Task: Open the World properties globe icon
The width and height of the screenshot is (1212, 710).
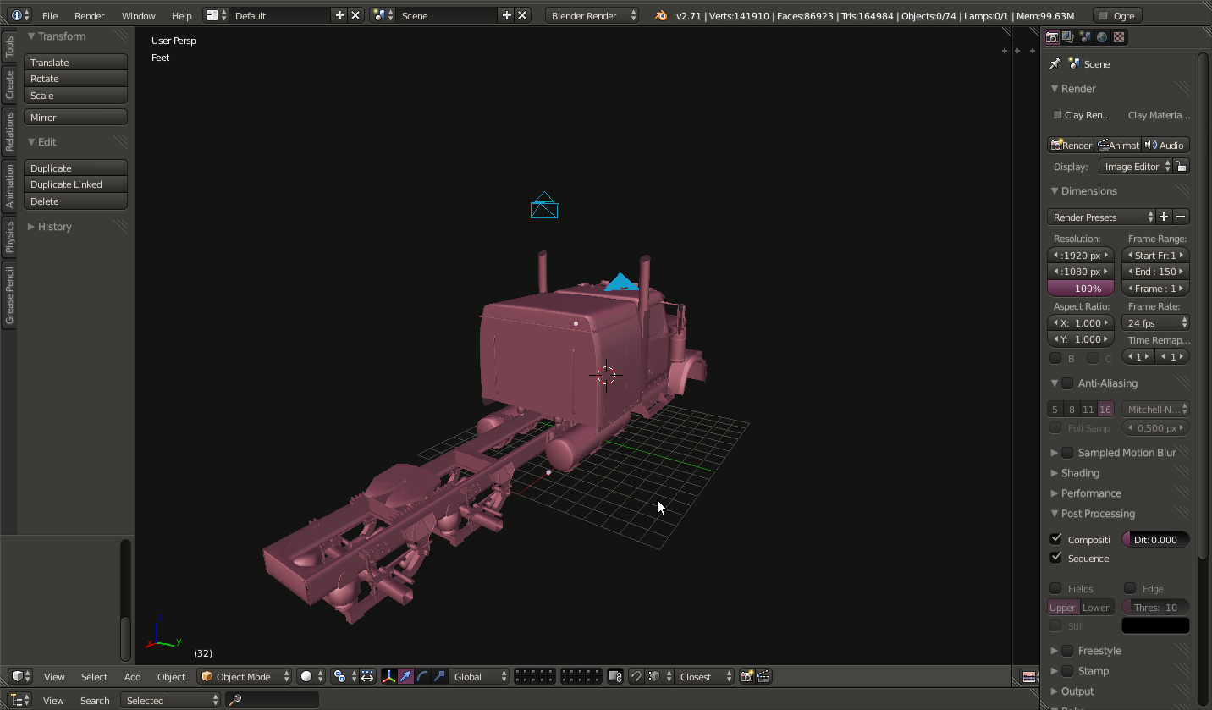Action: [1102, 37]
